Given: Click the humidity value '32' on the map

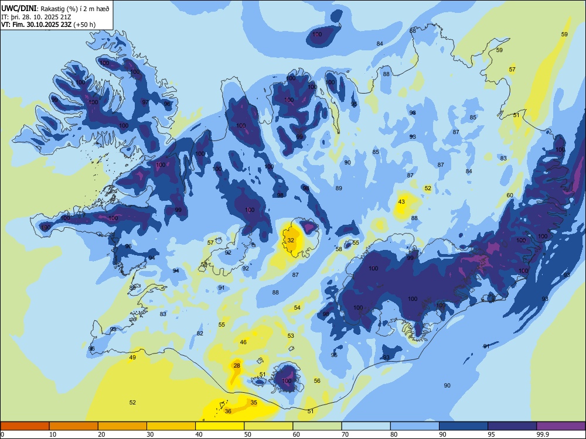Looking at the screenshot, I should click(291, 241).
